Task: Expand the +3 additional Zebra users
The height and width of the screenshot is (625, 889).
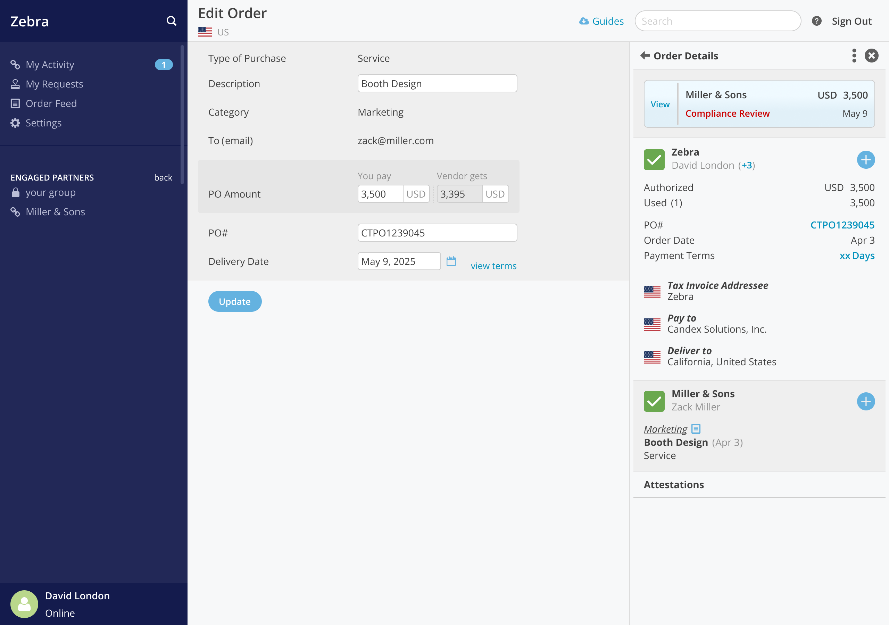Action: [747, 165]
